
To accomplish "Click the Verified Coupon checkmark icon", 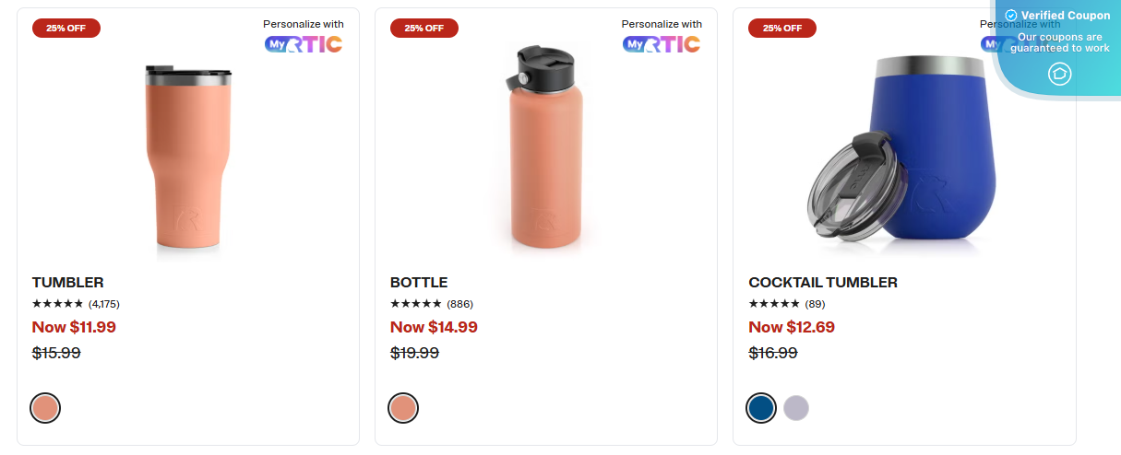I will coord(1011,16).
